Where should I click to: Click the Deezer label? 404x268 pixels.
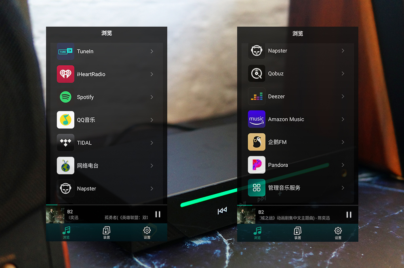[276, 96]
